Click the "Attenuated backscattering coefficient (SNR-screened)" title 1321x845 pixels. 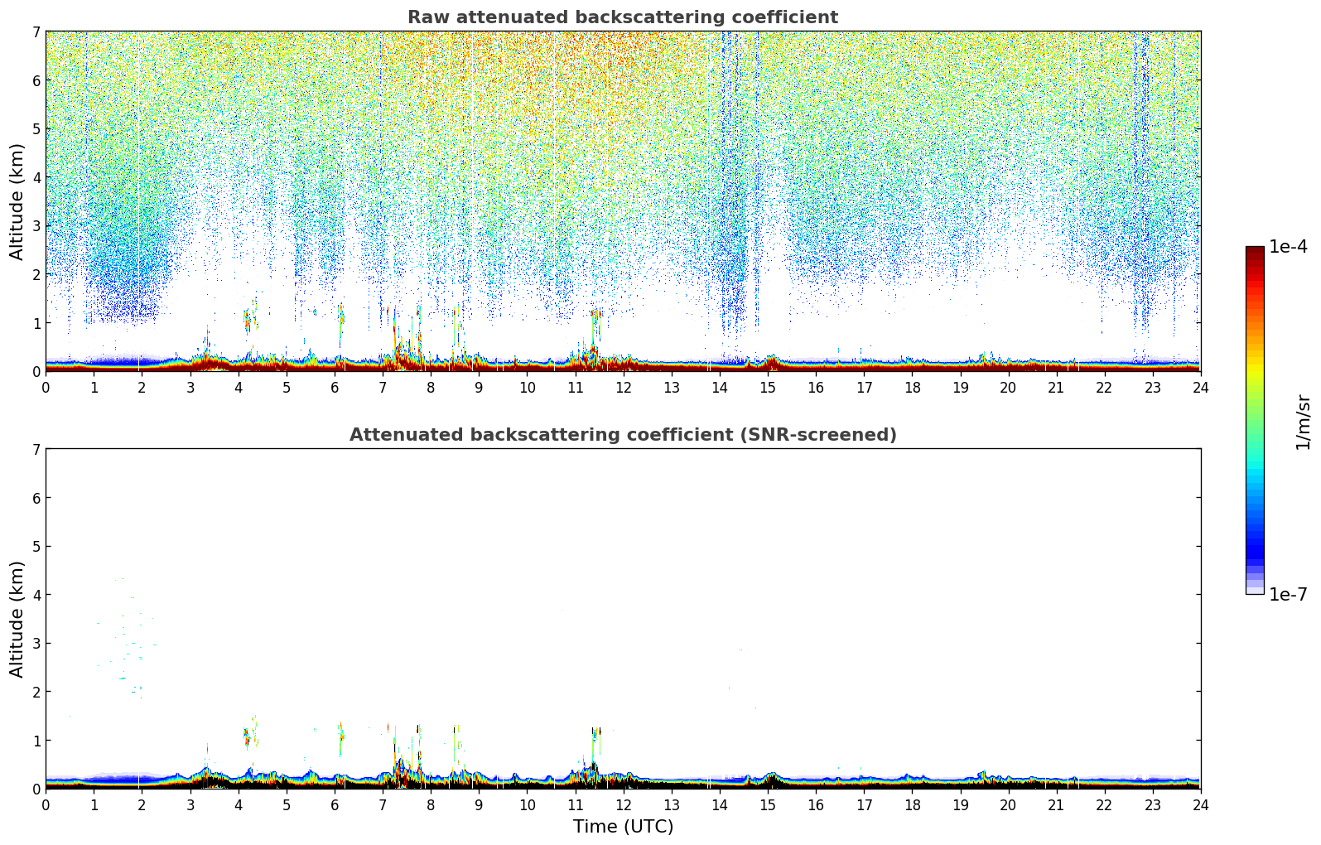[x=622, y=435]
